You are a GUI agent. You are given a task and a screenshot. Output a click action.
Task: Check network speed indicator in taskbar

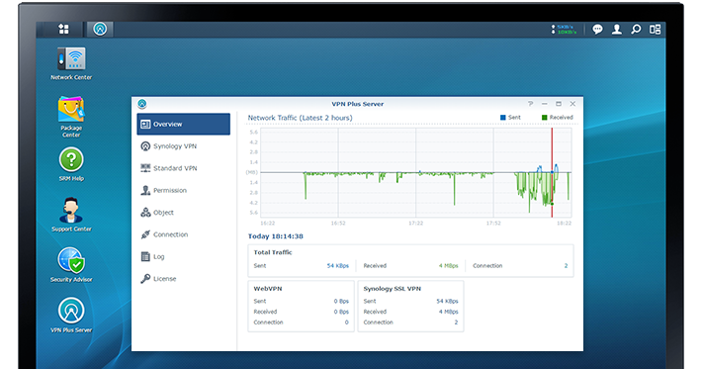click(564, 30)
